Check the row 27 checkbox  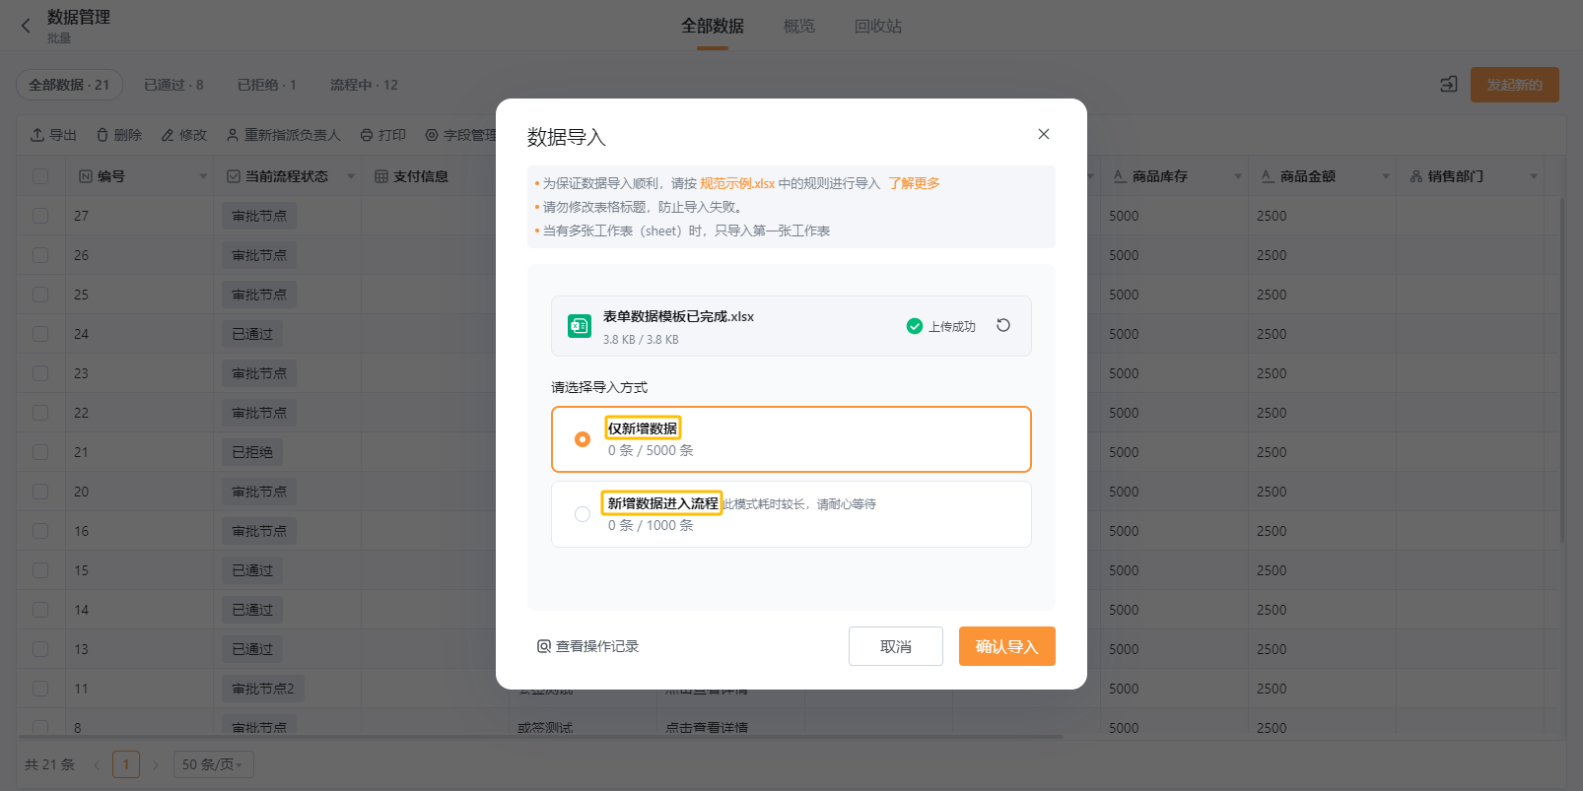pos(40,216)
